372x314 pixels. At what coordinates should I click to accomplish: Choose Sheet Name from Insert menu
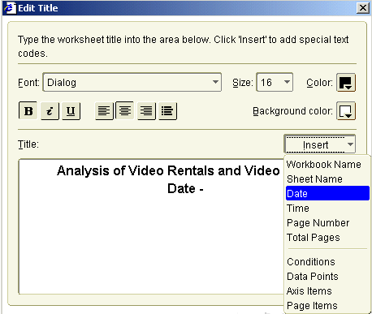(327, 179)
